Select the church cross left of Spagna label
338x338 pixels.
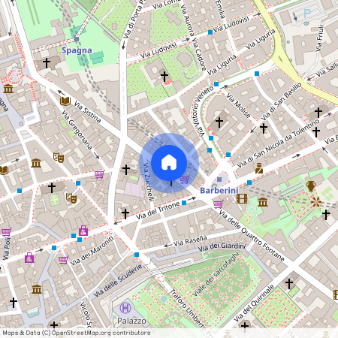coord(47,63)
